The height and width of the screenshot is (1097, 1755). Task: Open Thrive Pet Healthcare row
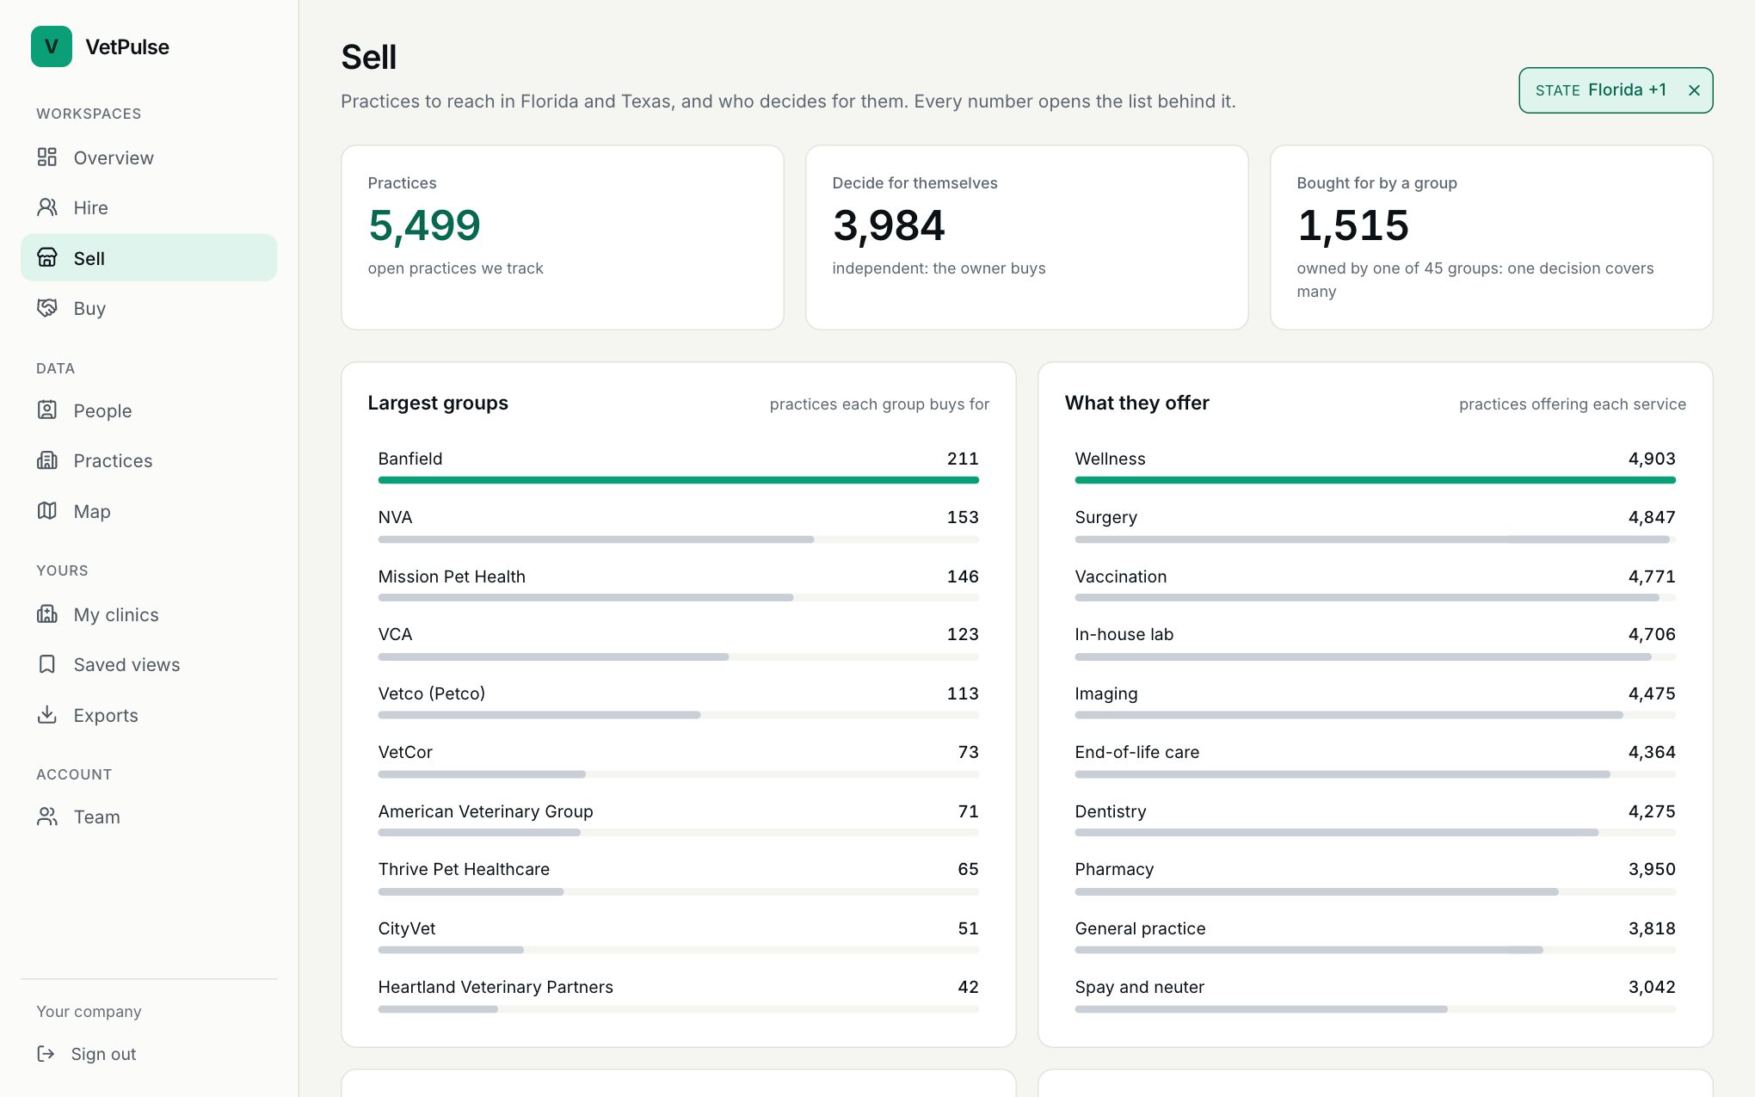pyautogui.click(x=678, y=878)
